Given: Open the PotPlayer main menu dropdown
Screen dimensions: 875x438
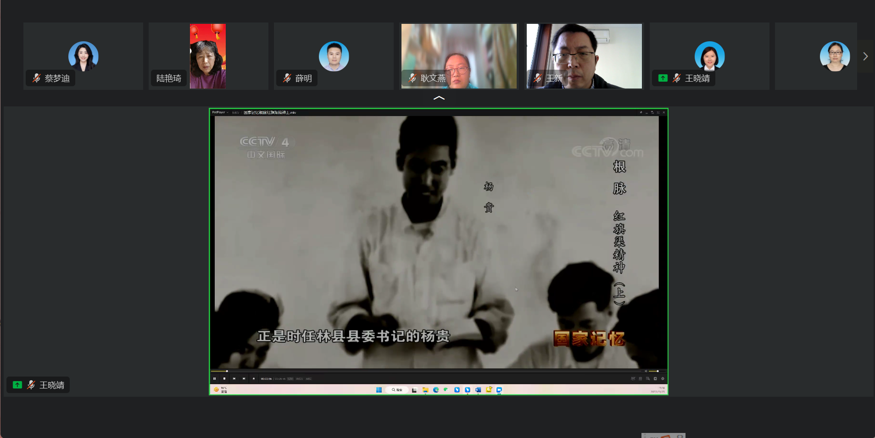Looking at the screenshot, I should point(220,112).
